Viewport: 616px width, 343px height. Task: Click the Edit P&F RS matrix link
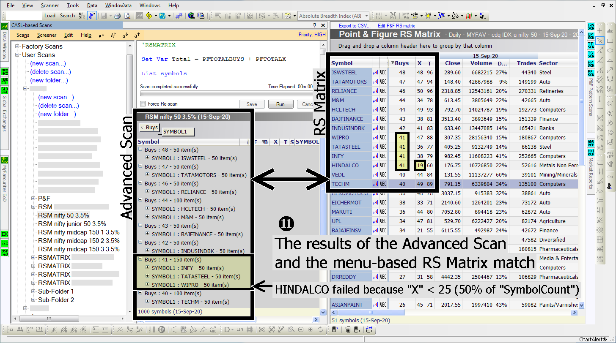pos(396,26)
